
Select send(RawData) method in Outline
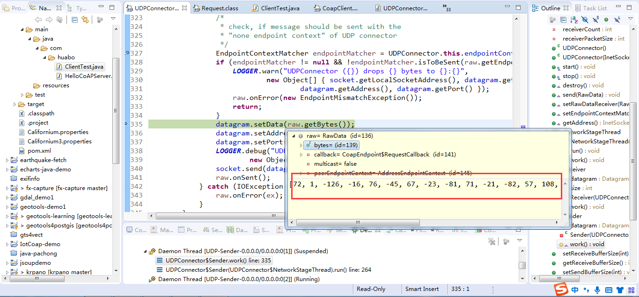[x=586, y=95]
